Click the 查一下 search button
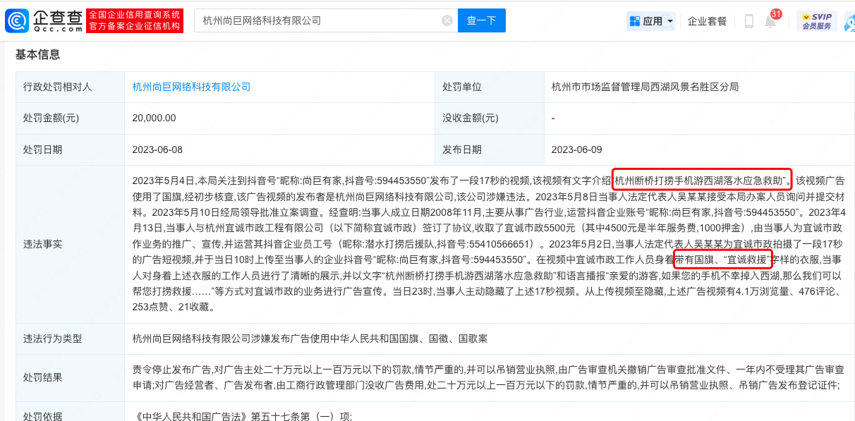 click(x=482, y=20)
